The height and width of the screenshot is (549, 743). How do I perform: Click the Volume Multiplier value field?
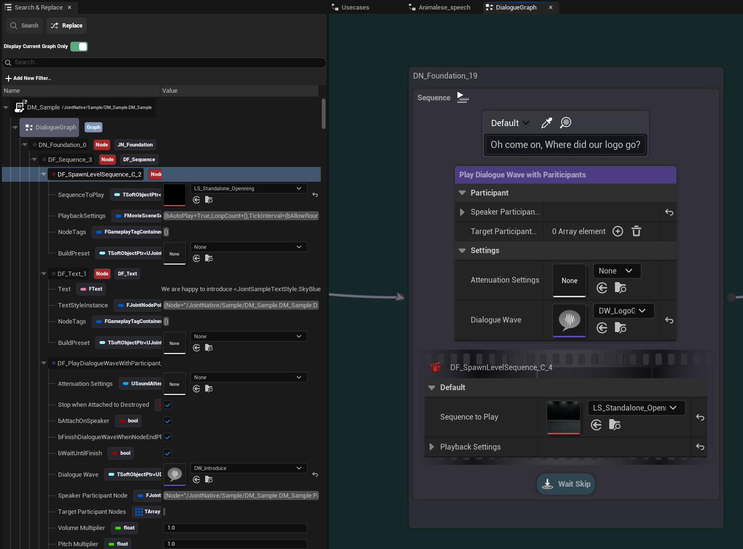(235, 528)
